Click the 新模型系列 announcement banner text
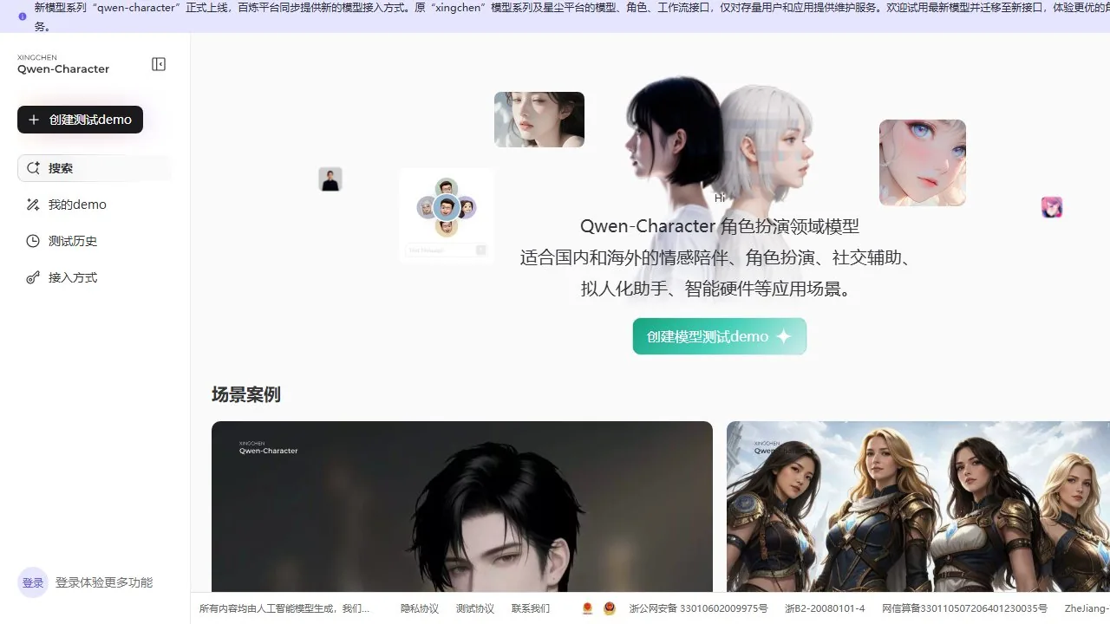The height and width of the screenshot is (624, 1110). tap(572, 16)
